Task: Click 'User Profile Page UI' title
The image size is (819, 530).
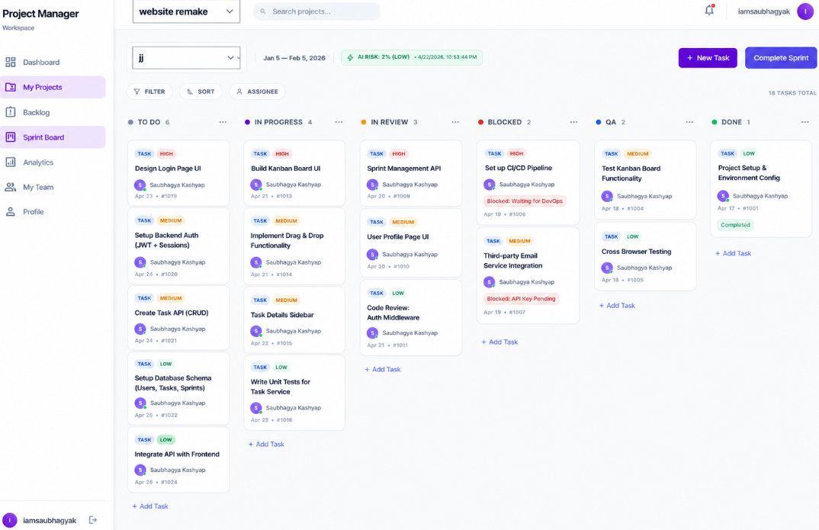Action: point(397,236)
